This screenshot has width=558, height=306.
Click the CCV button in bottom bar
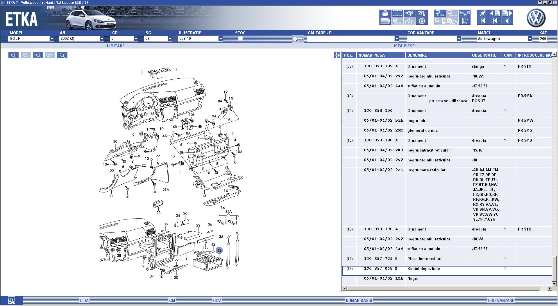217,300
